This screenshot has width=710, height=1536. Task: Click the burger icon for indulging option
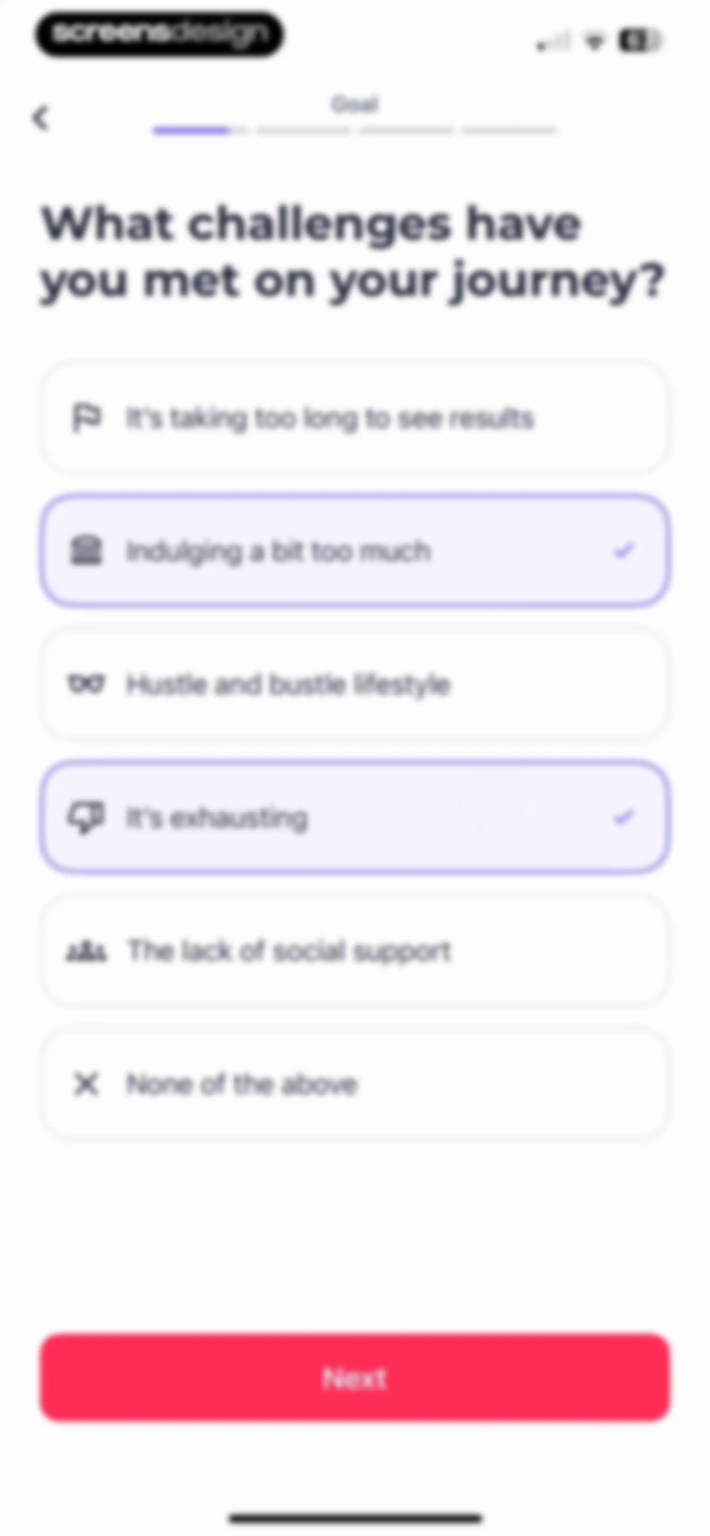(86, 550)
